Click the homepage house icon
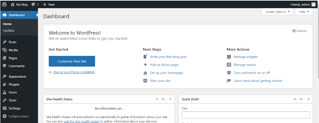 [145, 73]
